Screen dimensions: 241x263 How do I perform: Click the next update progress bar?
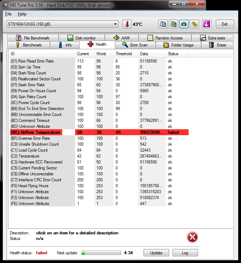101,253
